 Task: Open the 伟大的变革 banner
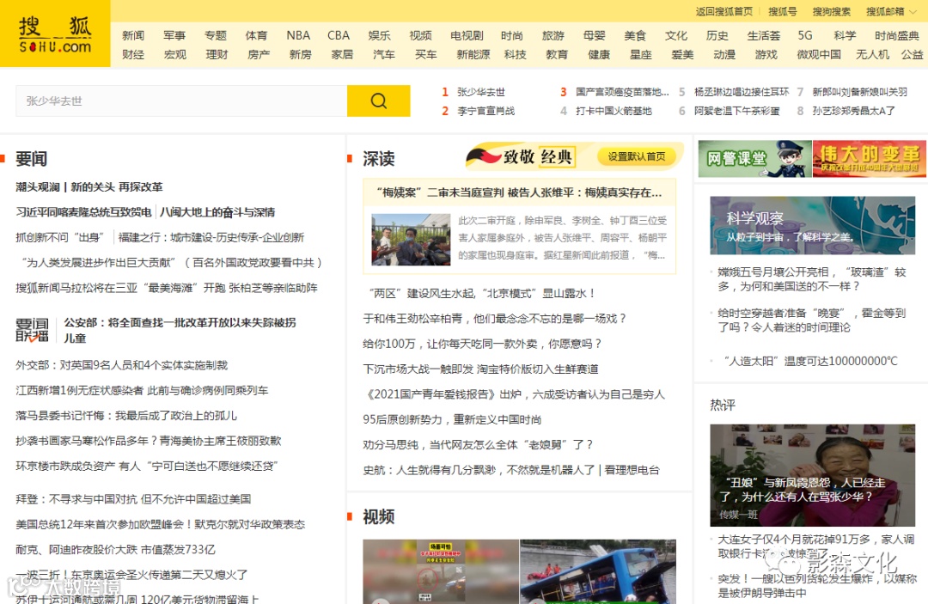pos(870,159)
